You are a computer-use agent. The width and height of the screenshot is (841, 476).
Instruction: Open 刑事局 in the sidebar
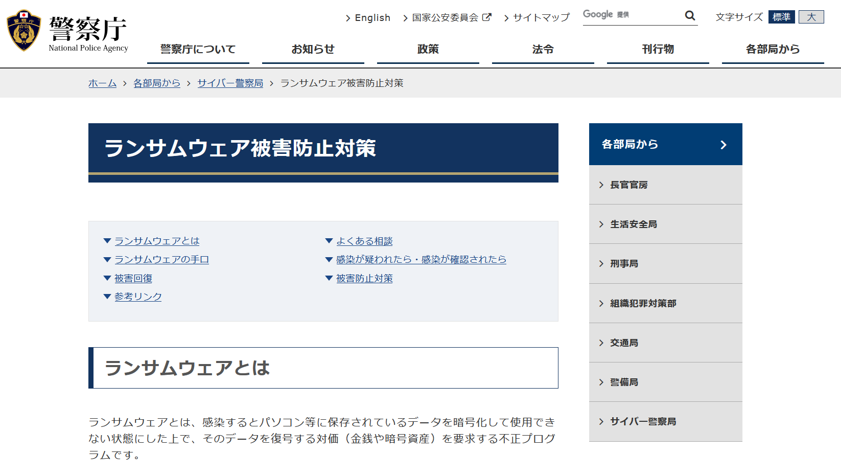tap(666, 264)
